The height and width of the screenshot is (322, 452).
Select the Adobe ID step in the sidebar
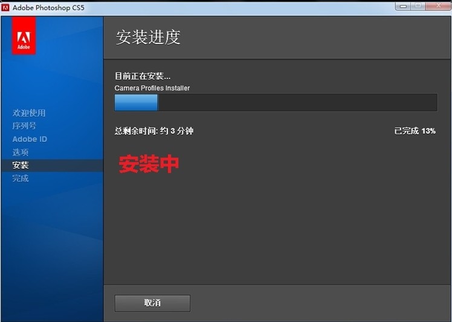30,139
